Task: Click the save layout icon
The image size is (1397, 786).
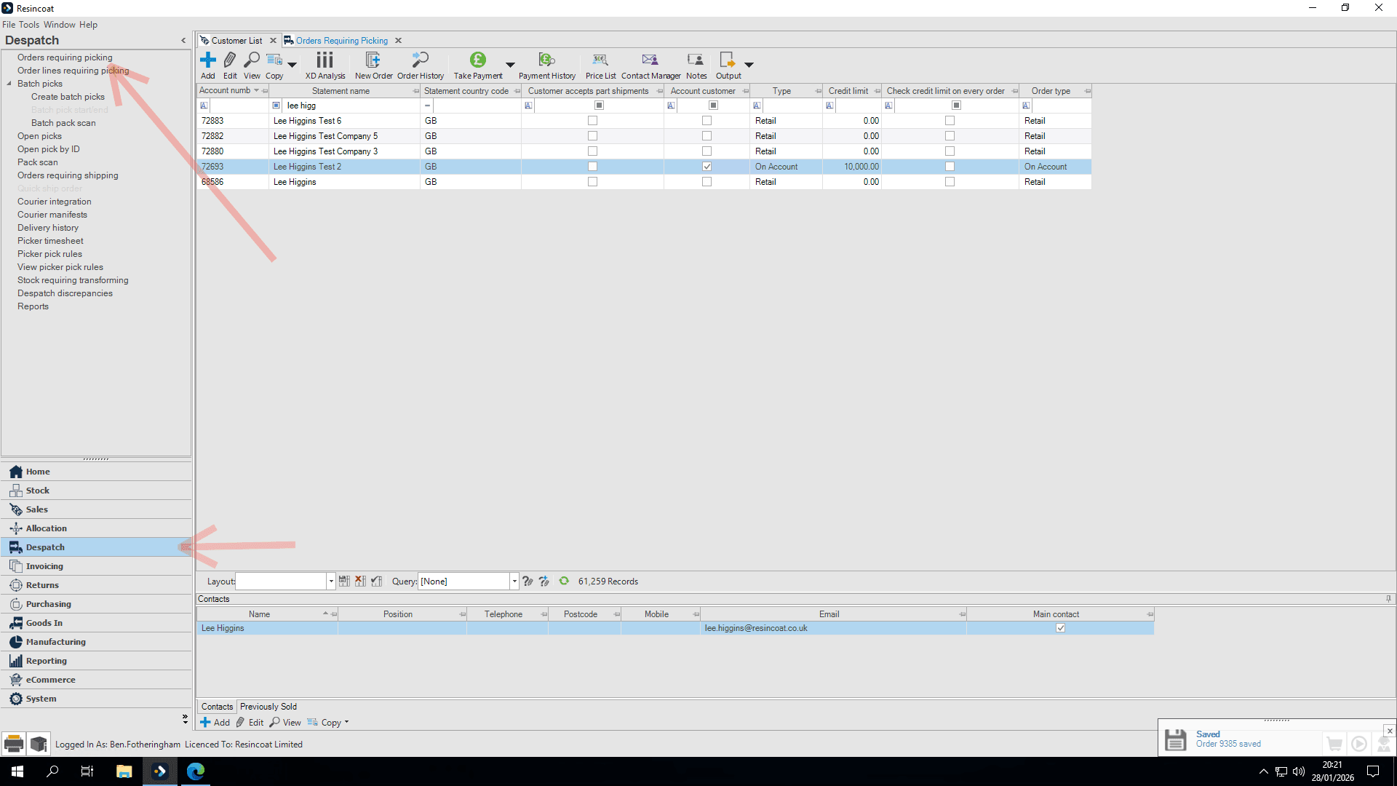Action: [x=344, y=581]
